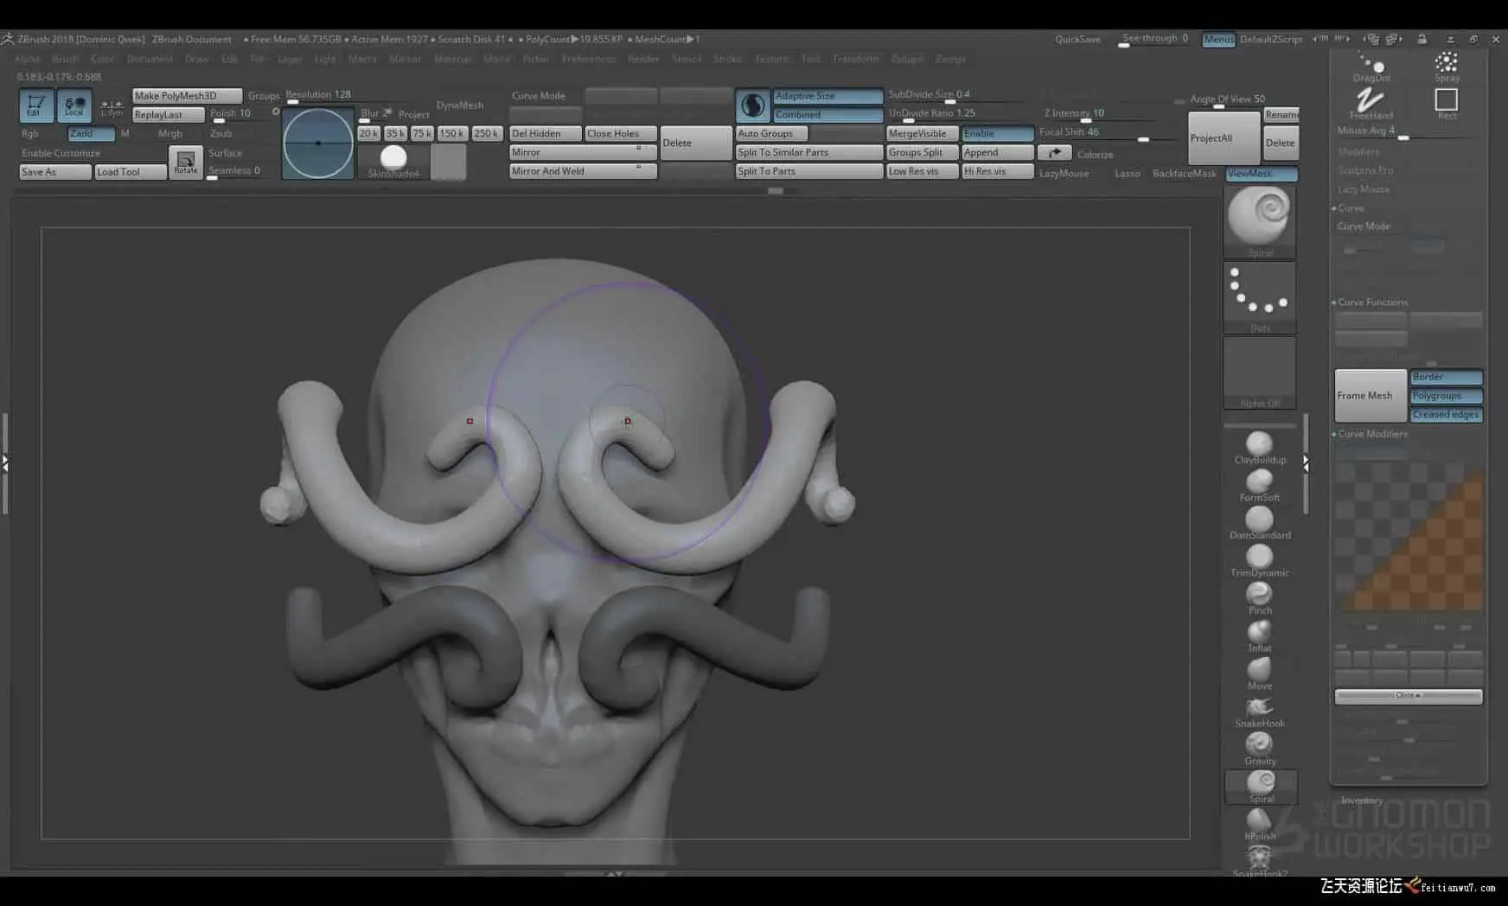Click the Make PolyMesh3D button

(x=186, y=96)
